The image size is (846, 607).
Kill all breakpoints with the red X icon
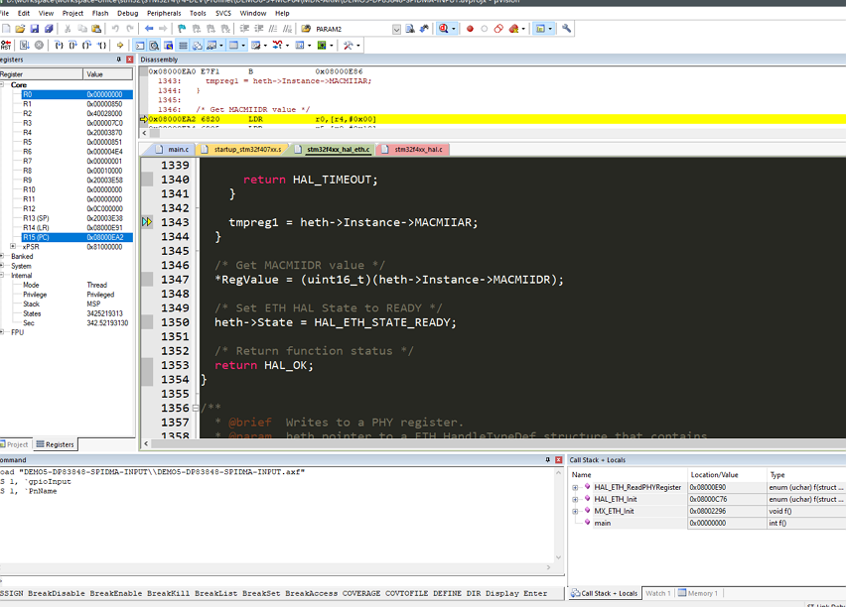tap(513, 29)
